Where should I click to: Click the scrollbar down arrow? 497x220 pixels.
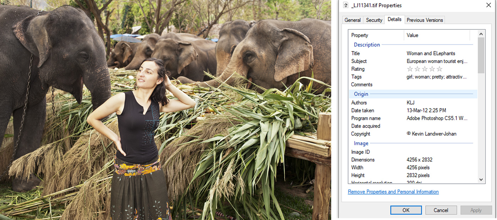coord(481,180)
